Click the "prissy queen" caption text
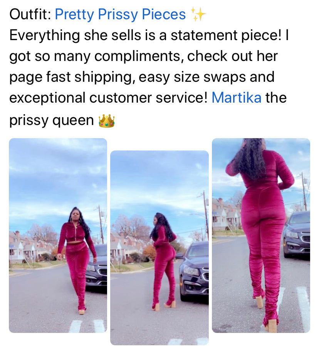 click(x=52, y=121)
